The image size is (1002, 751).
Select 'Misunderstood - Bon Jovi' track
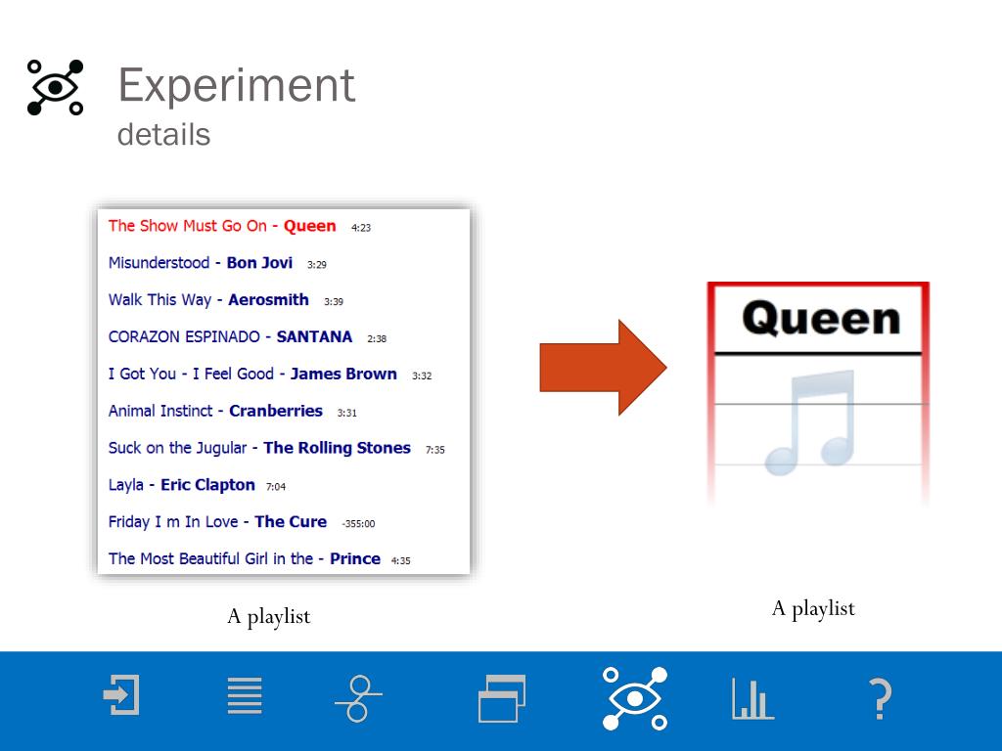tap(200, 263)
